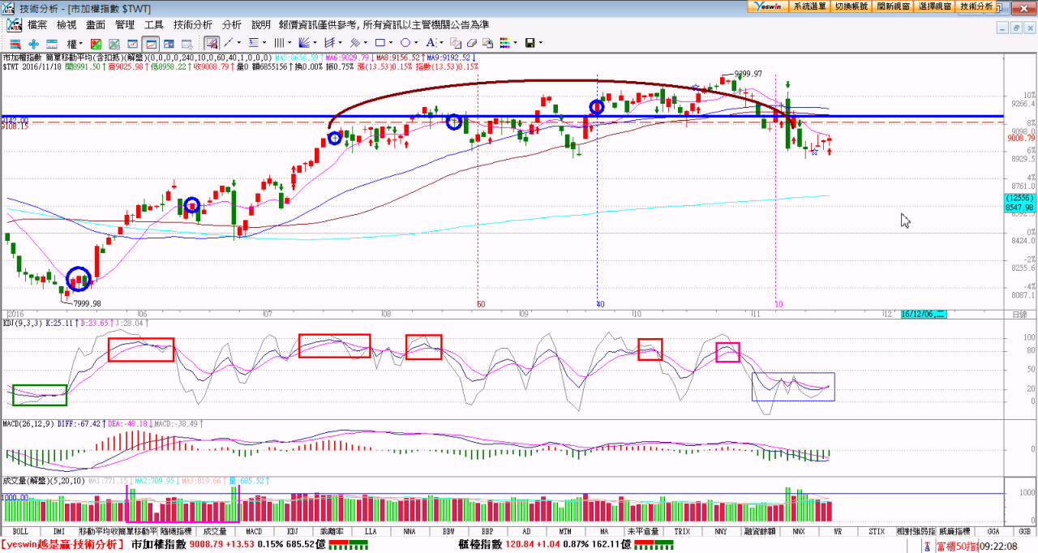Viewport: 1038px width, 553px height.
Task: Toggle the drawing pencil mode button
Action: [211, 43]
